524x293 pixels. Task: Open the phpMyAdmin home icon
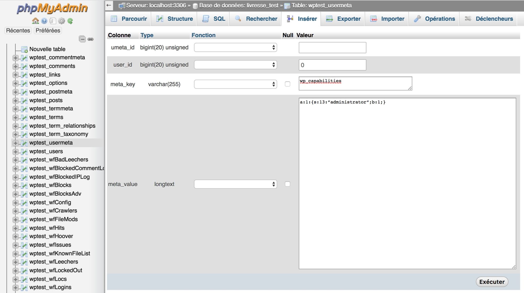35,21
